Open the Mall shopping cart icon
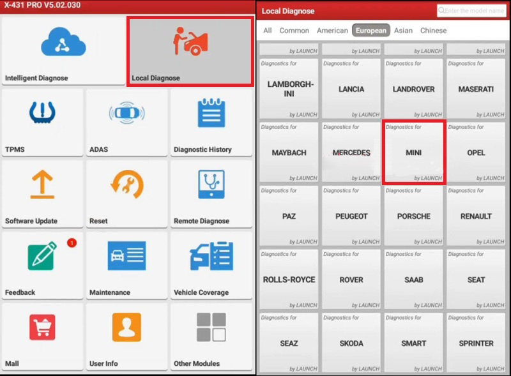The width and height of the screenshot is (511, 376). (42, 327)
